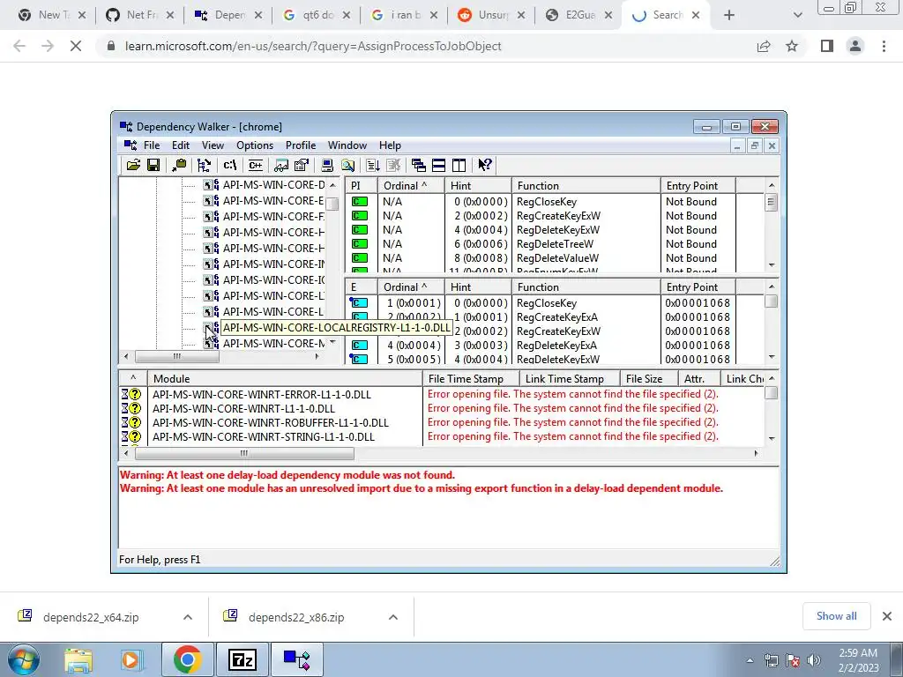Bookmark this page with star icon
This screenshot has width=903, height=677.
(792, 46)
